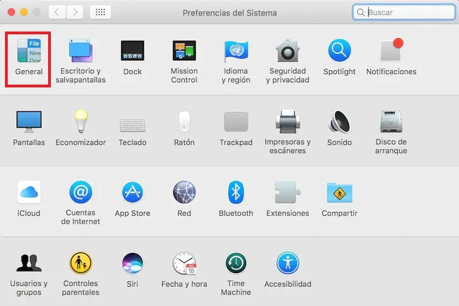Focus the Buscar search field
The image size is (459, 306).
click(x=404, y=12)
